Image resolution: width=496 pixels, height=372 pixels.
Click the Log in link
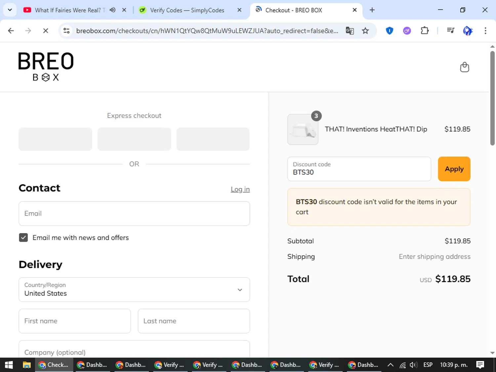240,189
